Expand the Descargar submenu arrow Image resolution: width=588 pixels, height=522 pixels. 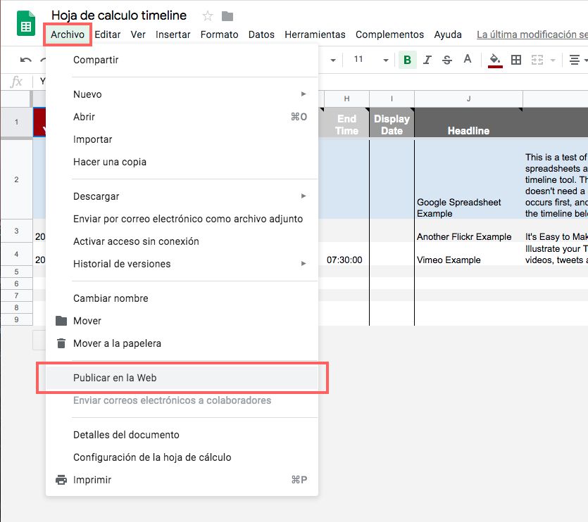[x=304, y=196]
